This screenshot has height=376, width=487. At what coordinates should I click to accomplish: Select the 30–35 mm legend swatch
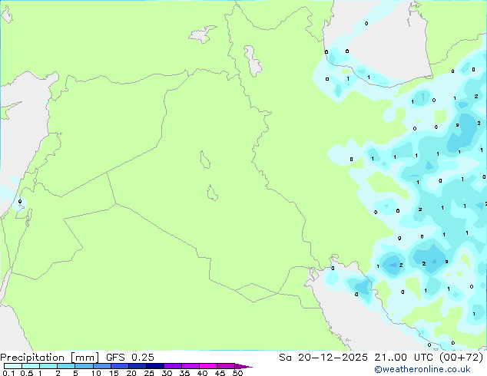click(x=172, y=366)
